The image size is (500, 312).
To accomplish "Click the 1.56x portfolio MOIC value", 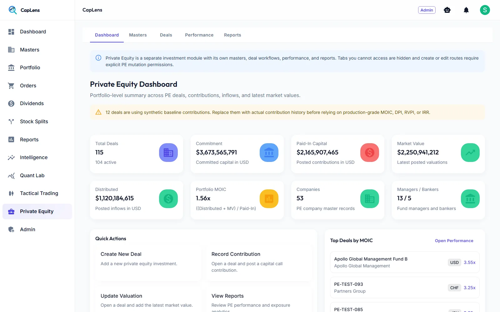I will point(203,198).
